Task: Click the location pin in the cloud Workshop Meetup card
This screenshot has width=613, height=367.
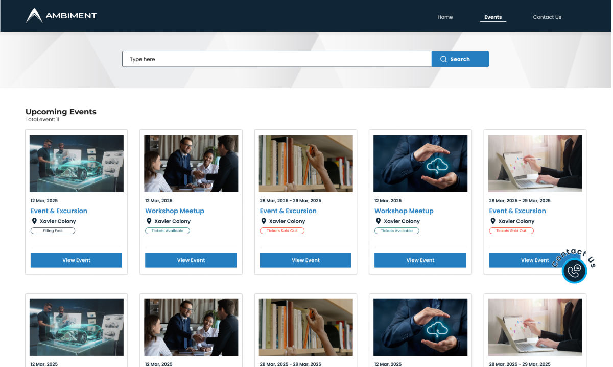Action: click(378, 221)
